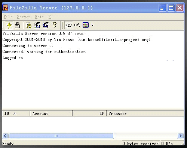
Task: Open server settings gear icon
Action: (29, 25)
